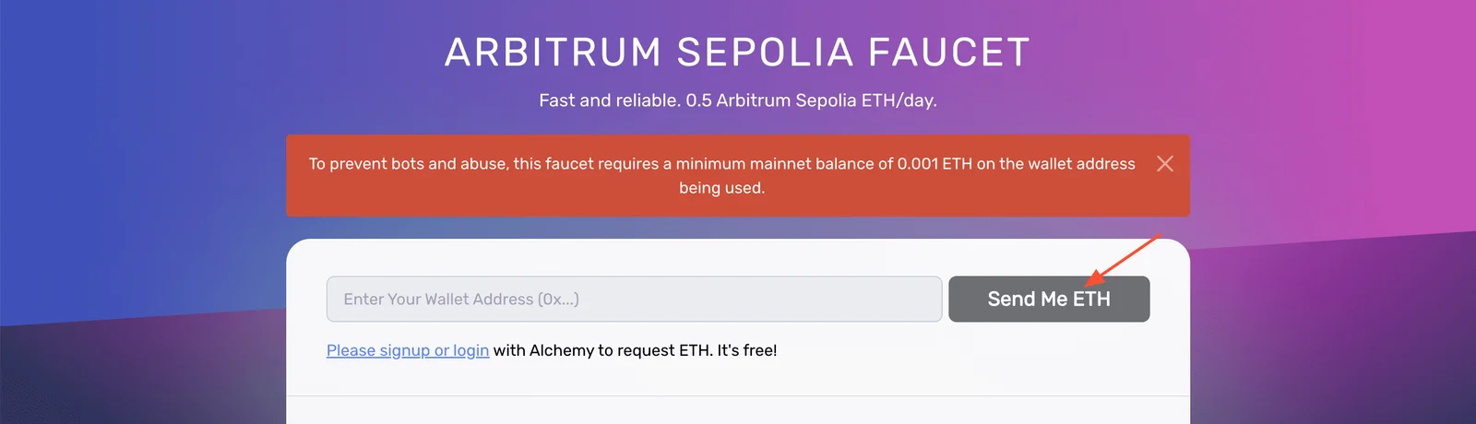Click the 'Fast and reliable' subtitle text
Image resolution: width=1476 pixels, height=424 pixels.
coord(609,100)
